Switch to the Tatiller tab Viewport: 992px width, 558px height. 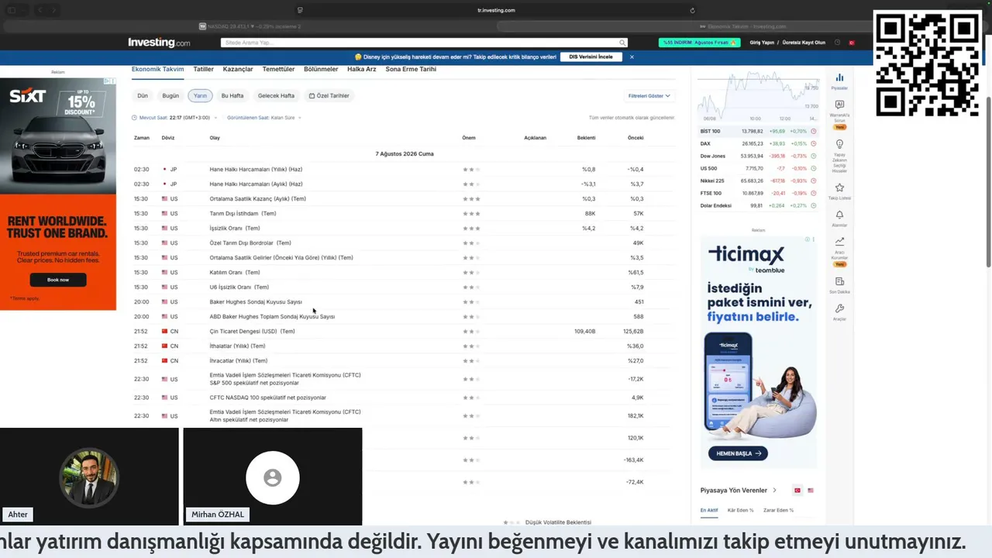204,69
